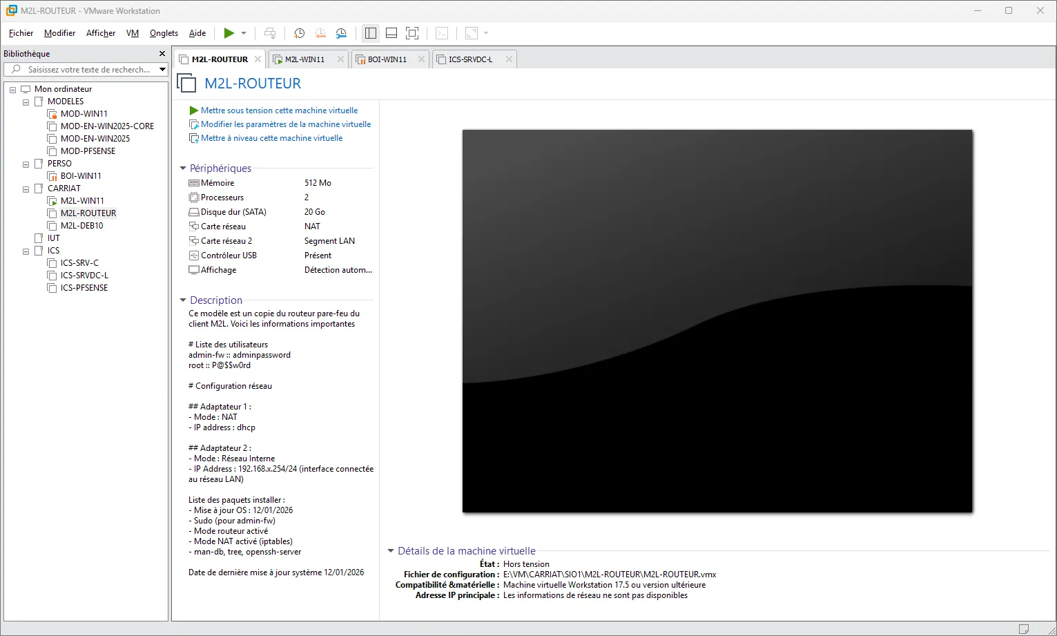This screenshot has width=1057, height=636.
Task: Toggle the library sidebar toolbar icon
Action: tap(371, 33)
